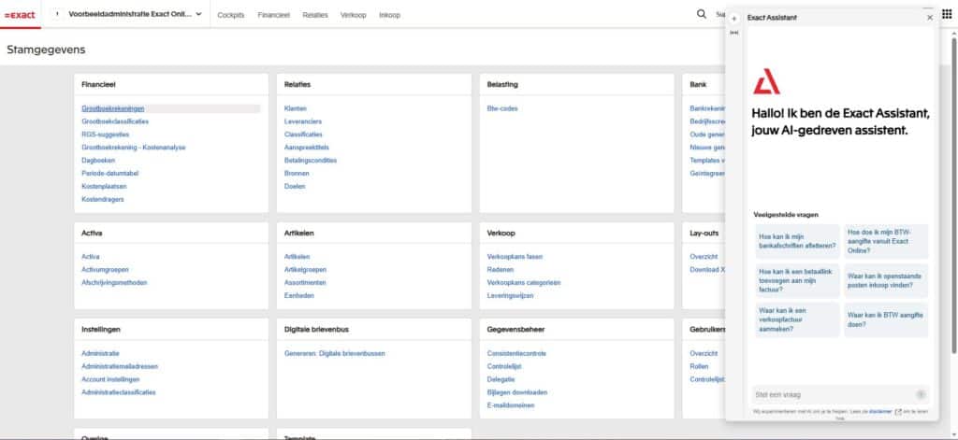The image size is (958, 440).
Task: Open the Cockpits menu
Action: (231, 15)
